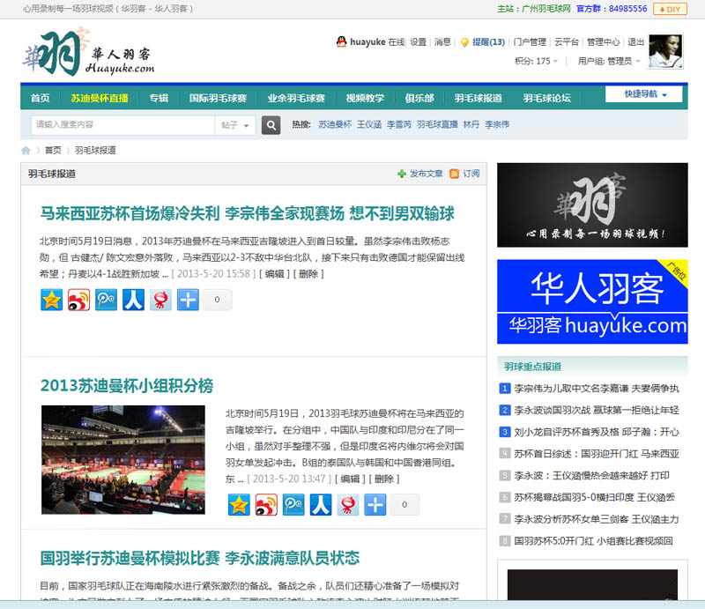Share first article to Tencent Weibo icon
Image resolution: width=705 pixels, height=609 pixels.
[106, 300]
